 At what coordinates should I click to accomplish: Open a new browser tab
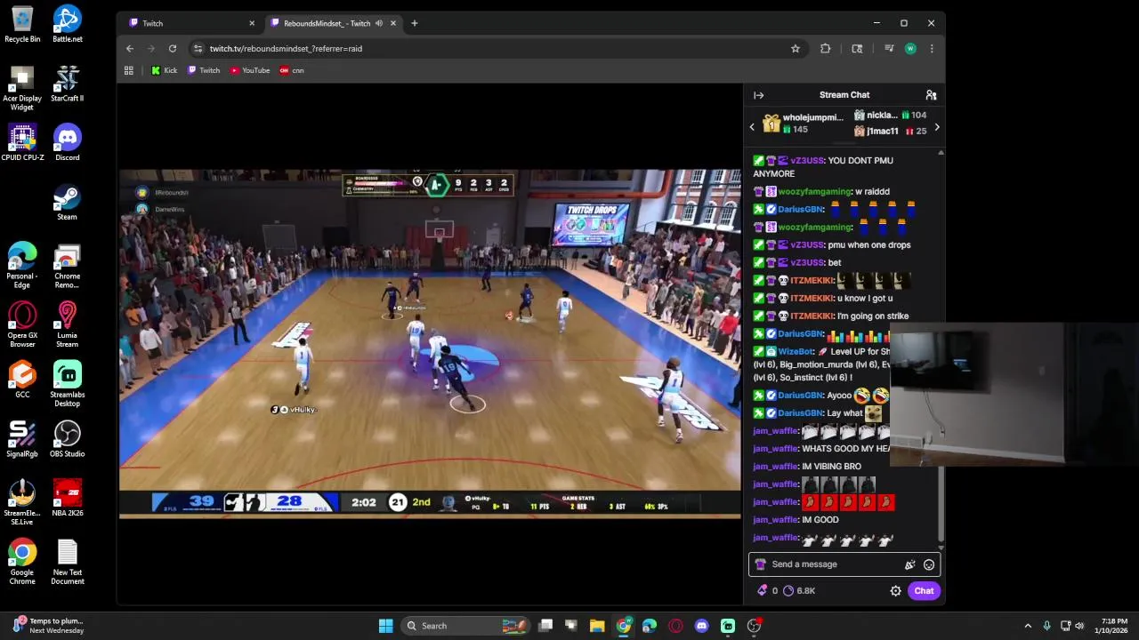pos(414,23)
